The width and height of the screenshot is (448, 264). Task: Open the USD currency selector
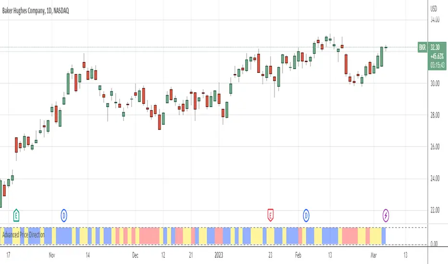point(434,8)
